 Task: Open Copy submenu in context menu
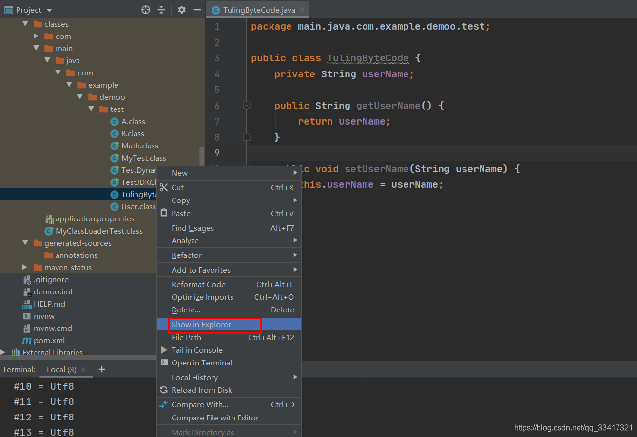229,200
